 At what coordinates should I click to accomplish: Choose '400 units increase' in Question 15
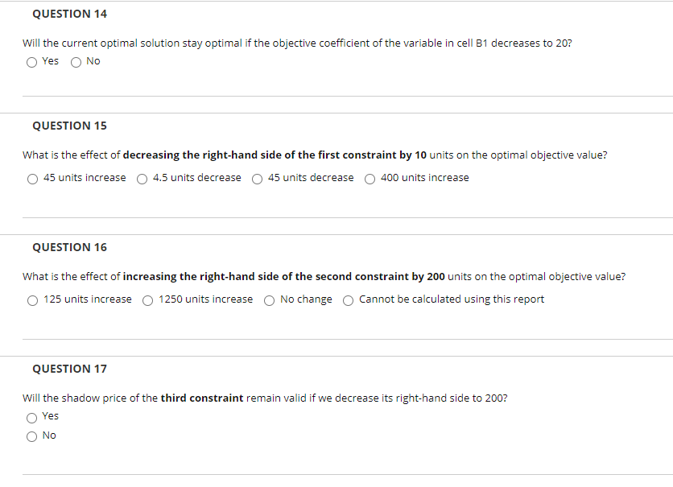click(369, 178)
